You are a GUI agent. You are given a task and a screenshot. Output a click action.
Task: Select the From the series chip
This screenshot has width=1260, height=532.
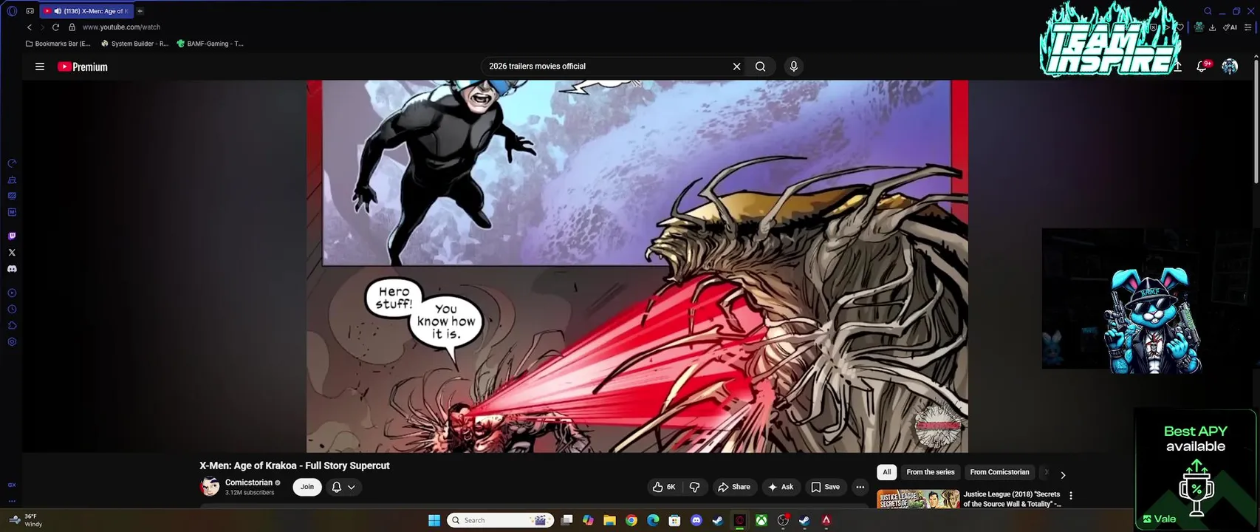[x=931, y=472]
